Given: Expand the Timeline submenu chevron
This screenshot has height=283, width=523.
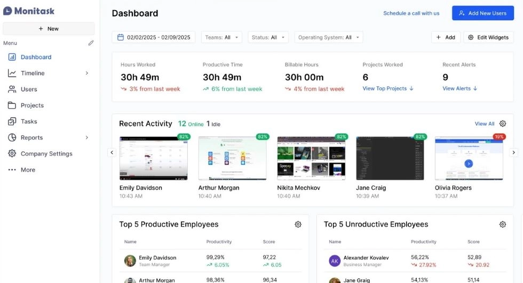Looking at the screenshot, I should pyautogui.click(x=87, y=73).
